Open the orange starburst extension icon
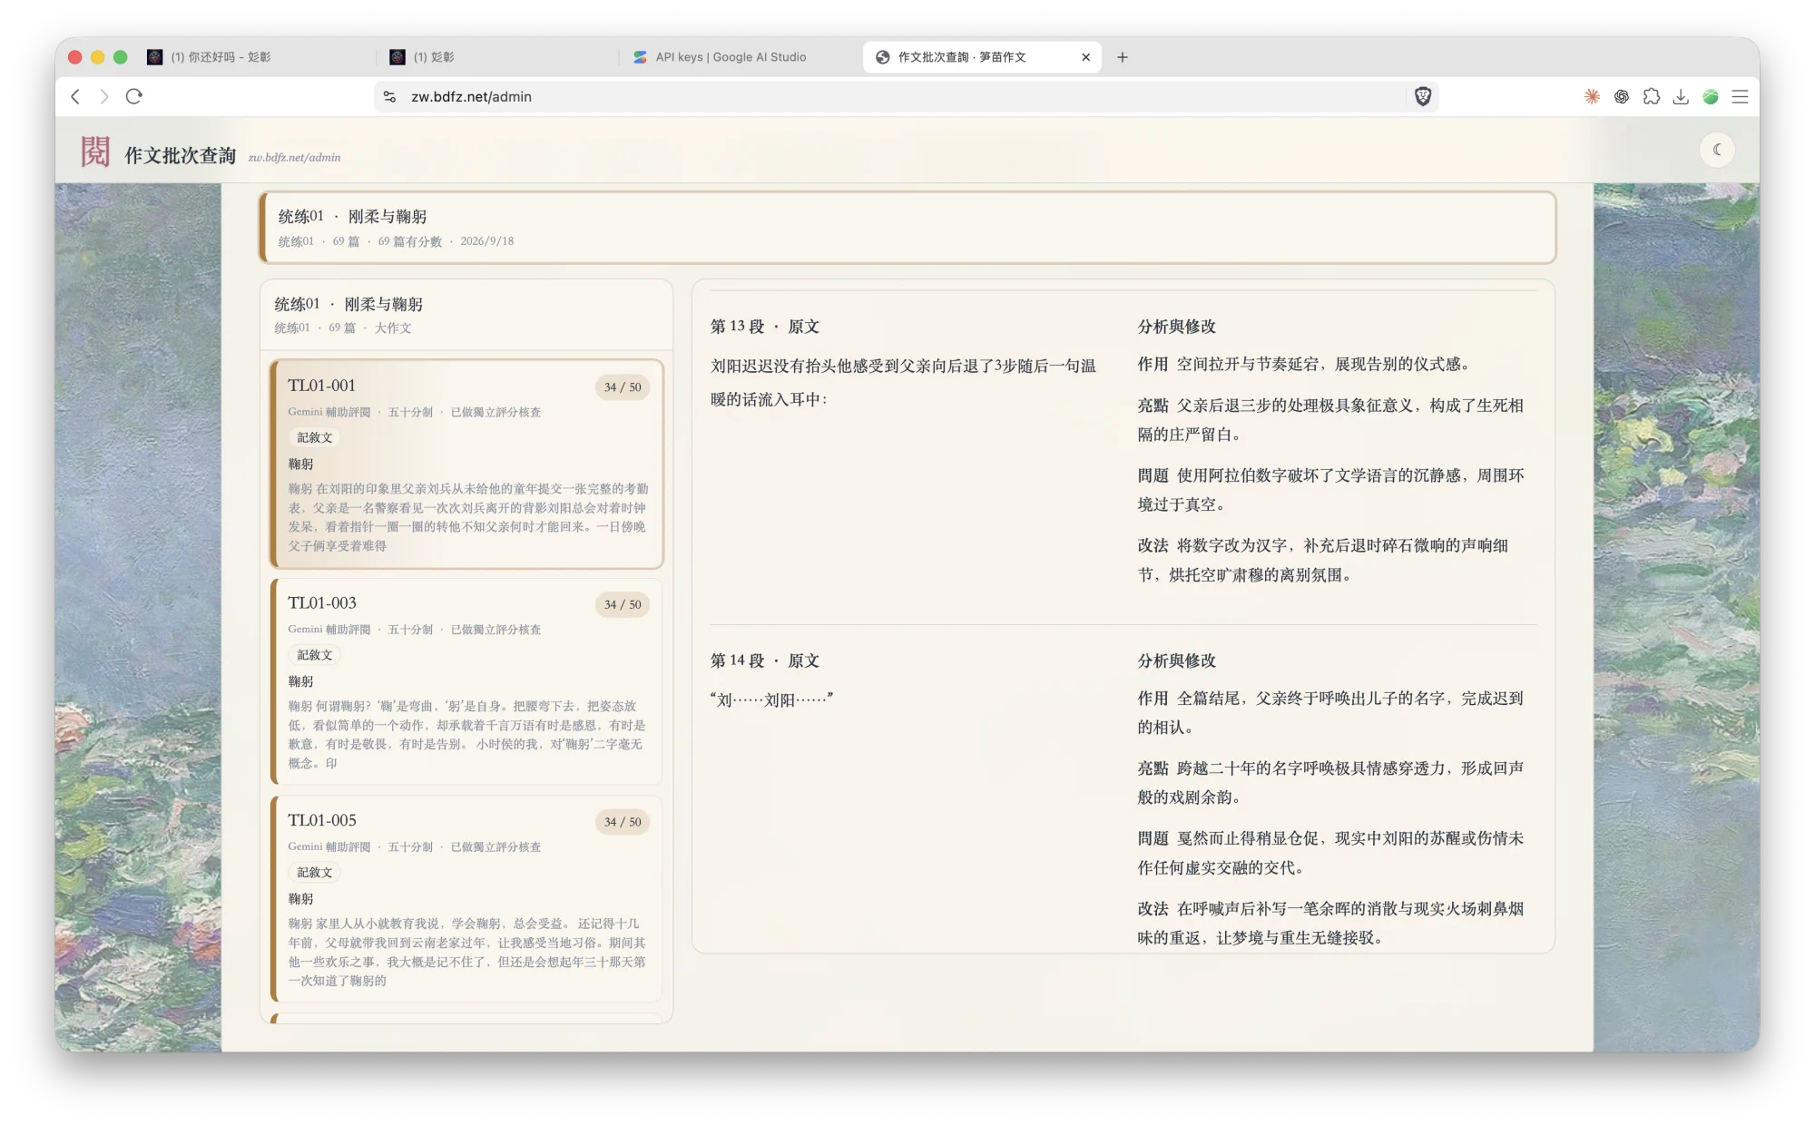Screen dimensions: 1815x1125 pyautogui.click(x=1592, y=96)
